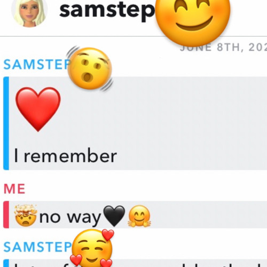Select the "no way" message text
The height and width of the screenshot is (267, 267).
click(x=70, y=217)
